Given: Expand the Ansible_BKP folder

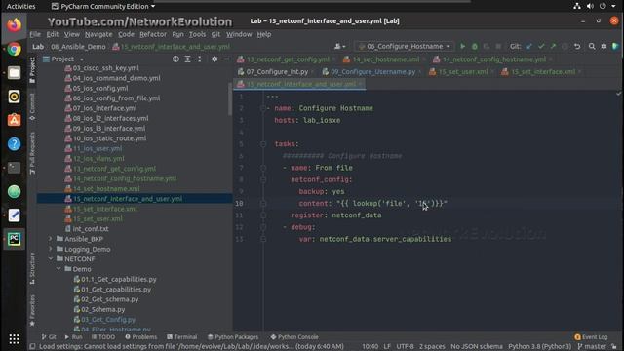Looking at the screenshot, I should click(x=50, y=239).
